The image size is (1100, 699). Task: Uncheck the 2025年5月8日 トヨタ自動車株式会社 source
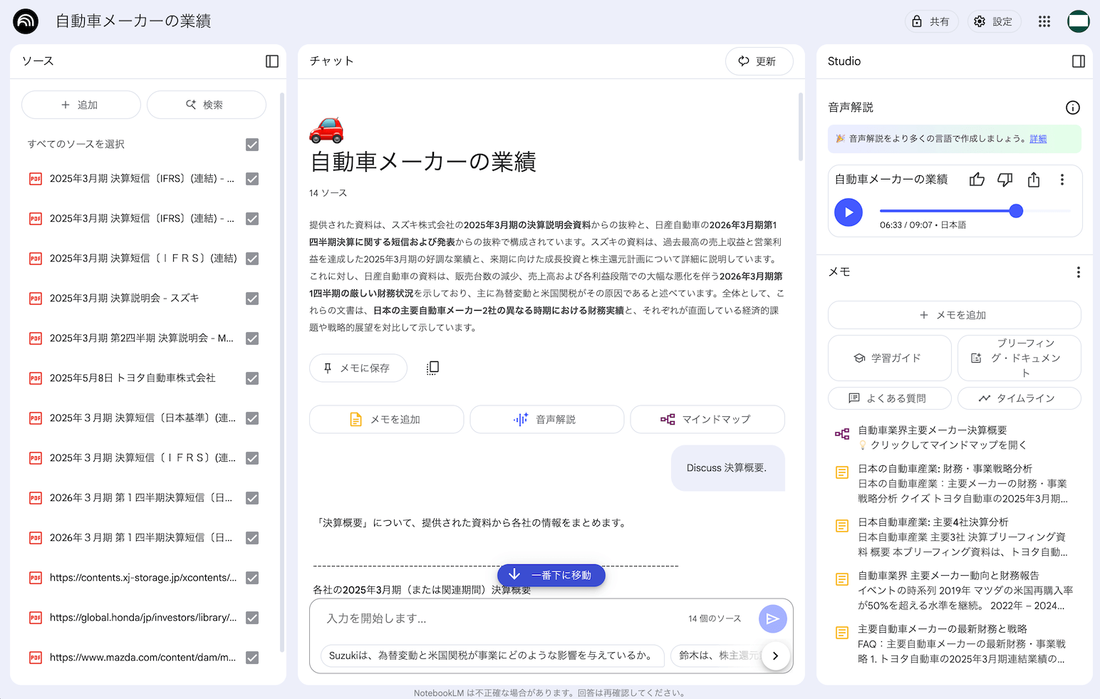(252, 378)
